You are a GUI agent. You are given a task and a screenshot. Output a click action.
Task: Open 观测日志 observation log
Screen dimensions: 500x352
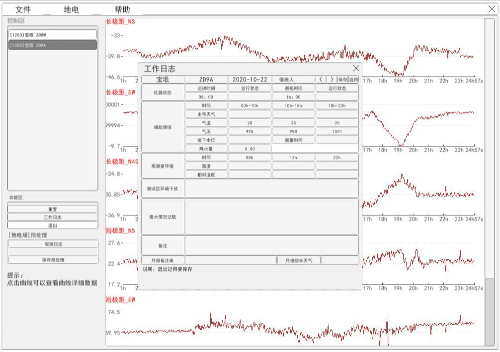point(53,244)
